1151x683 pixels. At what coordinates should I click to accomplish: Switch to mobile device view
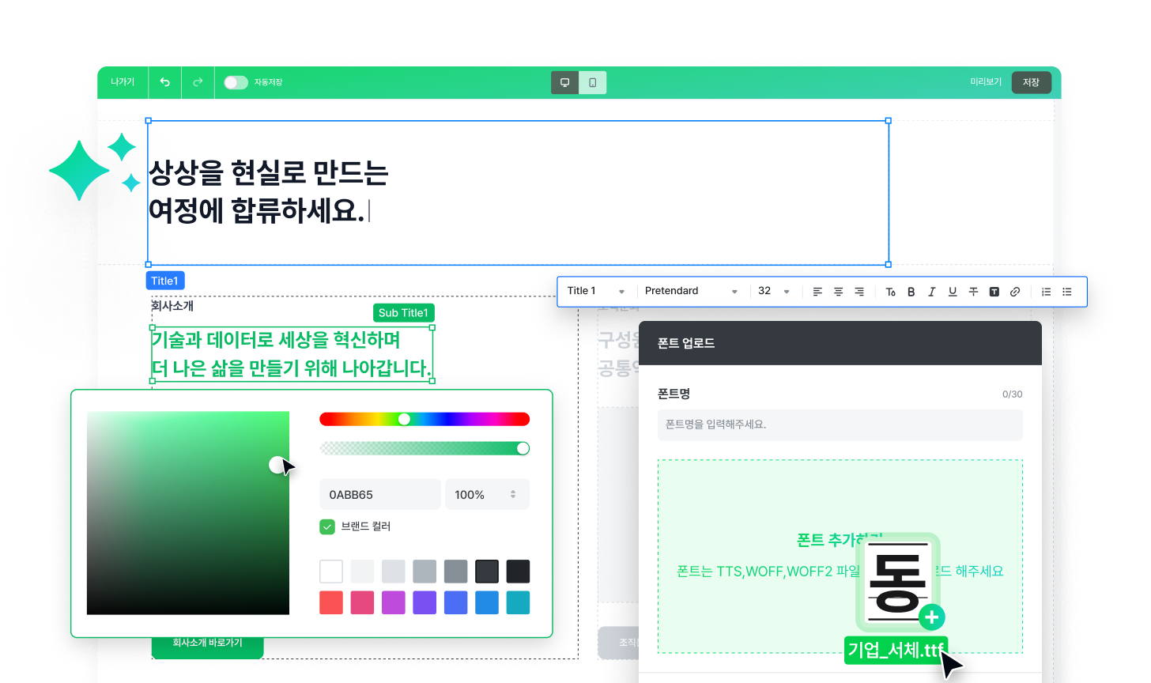(592, 82)
